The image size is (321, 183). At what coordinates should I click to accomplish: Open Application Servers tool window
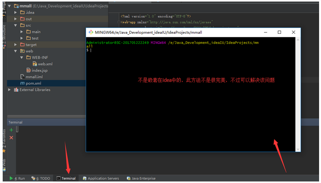click(100, 178)
